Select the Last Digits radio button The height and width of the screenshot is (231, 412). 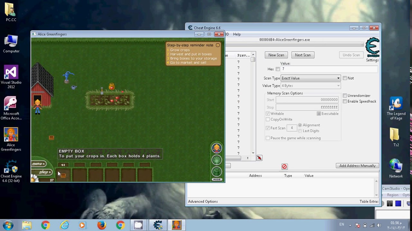tap(300, 131)
